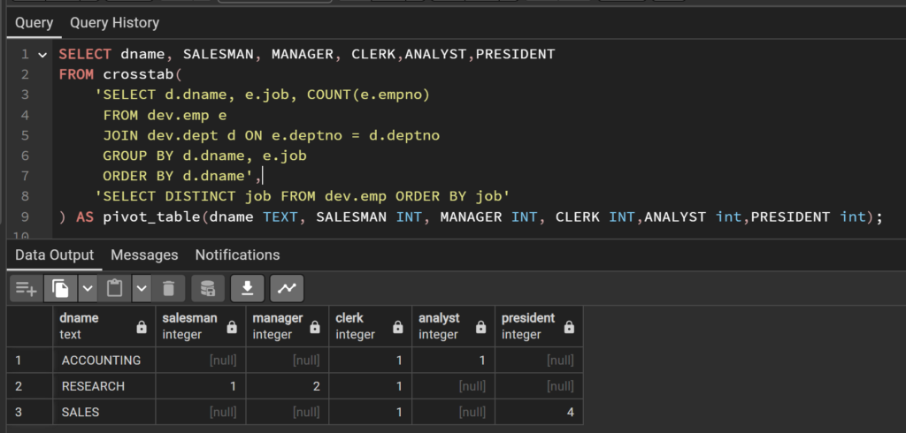Click the lock icon in clerk column
The height and width of the screenshot is (433, 906).
tap(397, 327)
